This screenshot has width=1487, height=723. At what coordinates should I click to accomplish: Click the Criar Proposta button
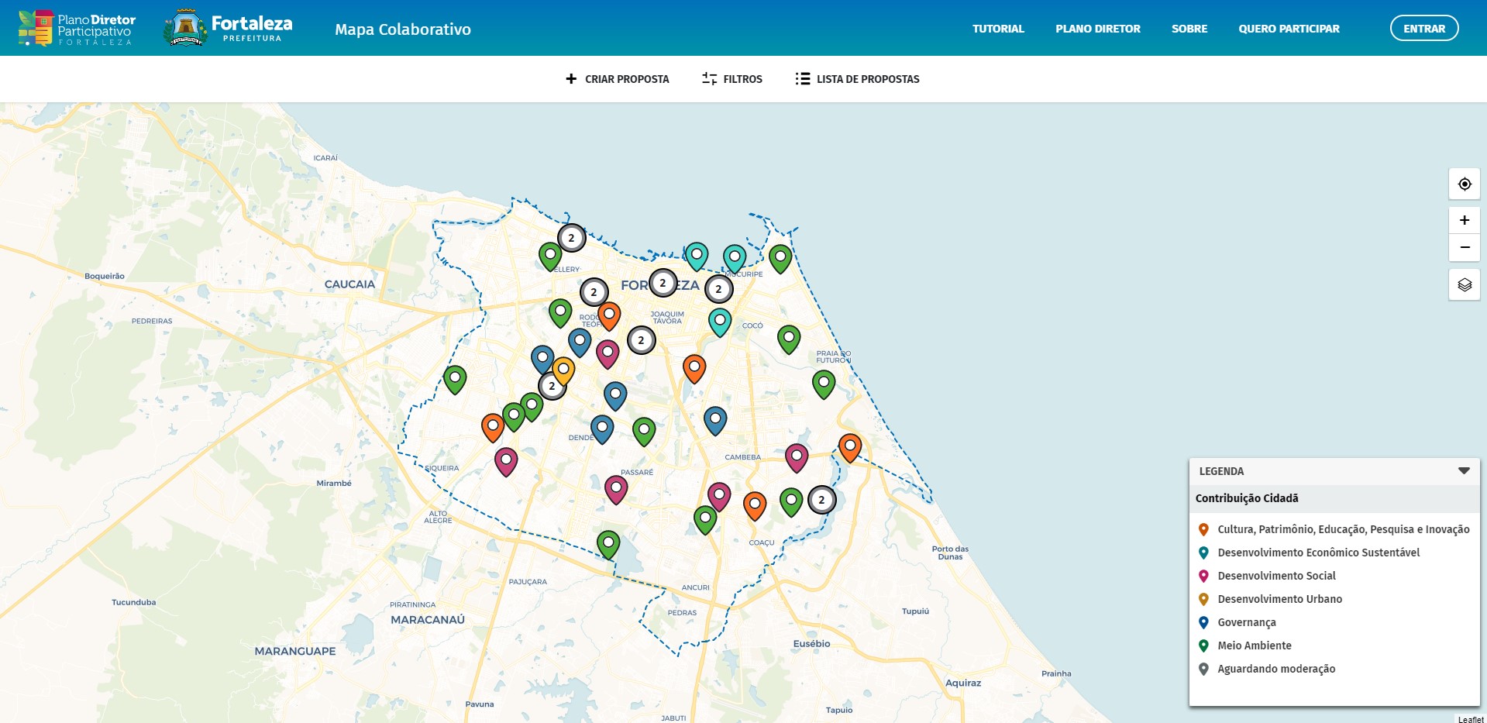pos(618,79)
